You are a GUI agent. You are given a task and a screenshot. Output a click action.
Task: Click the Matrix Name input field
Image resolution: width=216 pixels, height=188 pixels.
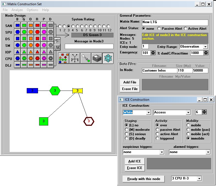coord(175,22)
